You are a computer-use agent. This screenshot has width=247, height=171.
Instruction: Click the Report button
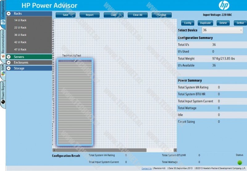click(x=90, y=15)
